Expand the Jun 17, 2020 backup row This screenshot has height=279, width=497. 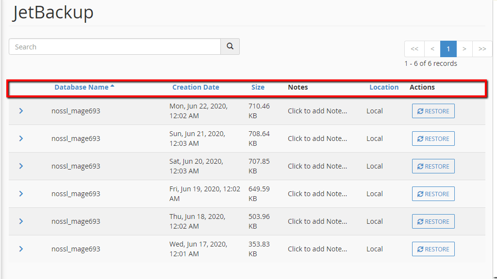pyautogui.click(x=21, y=249)
